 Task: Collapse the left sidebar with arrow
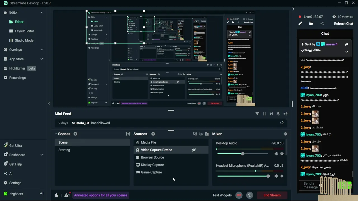coord(49,104)
